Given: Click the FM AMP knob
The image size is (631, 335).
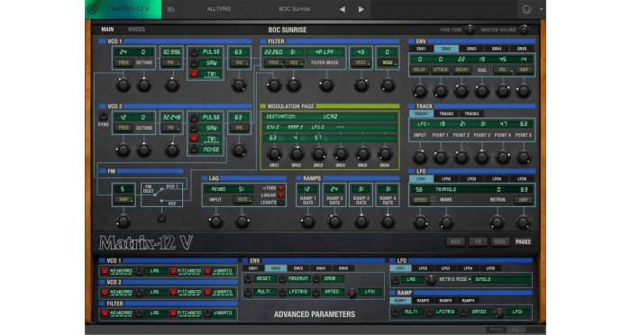Looking at the screenshot, I should point(123,222).
